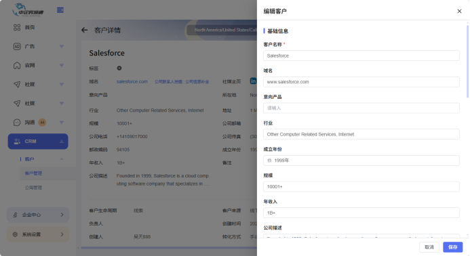The width and height of the screenshot is (470, 256).
Task: Open the 成立年份 year picker
Action: point(361,161)
